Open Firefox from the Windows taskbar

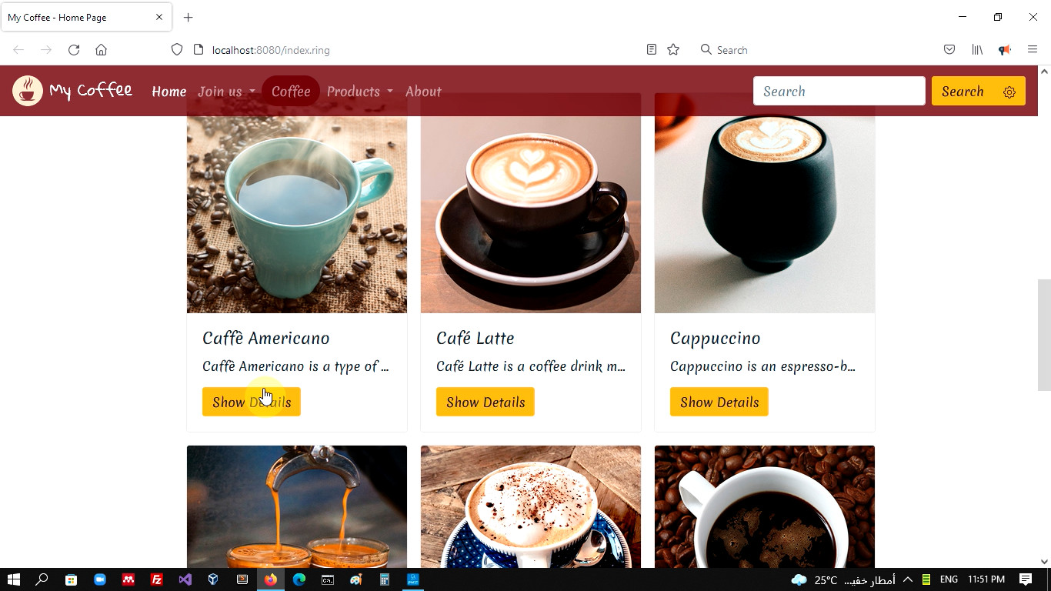tap(271, 579)
